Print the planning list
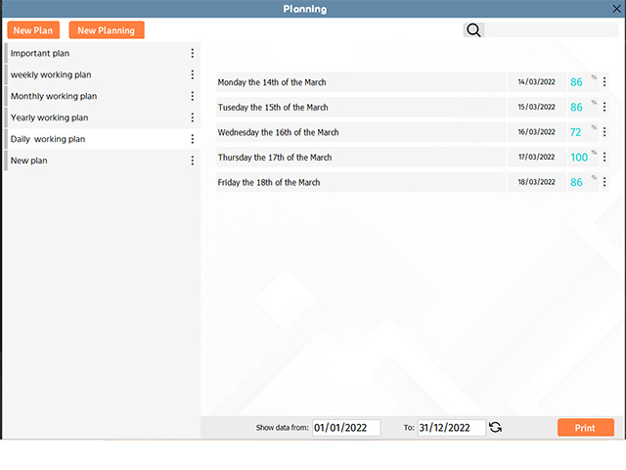The height and width of the screenshot is (470, 626). point(585,428)
